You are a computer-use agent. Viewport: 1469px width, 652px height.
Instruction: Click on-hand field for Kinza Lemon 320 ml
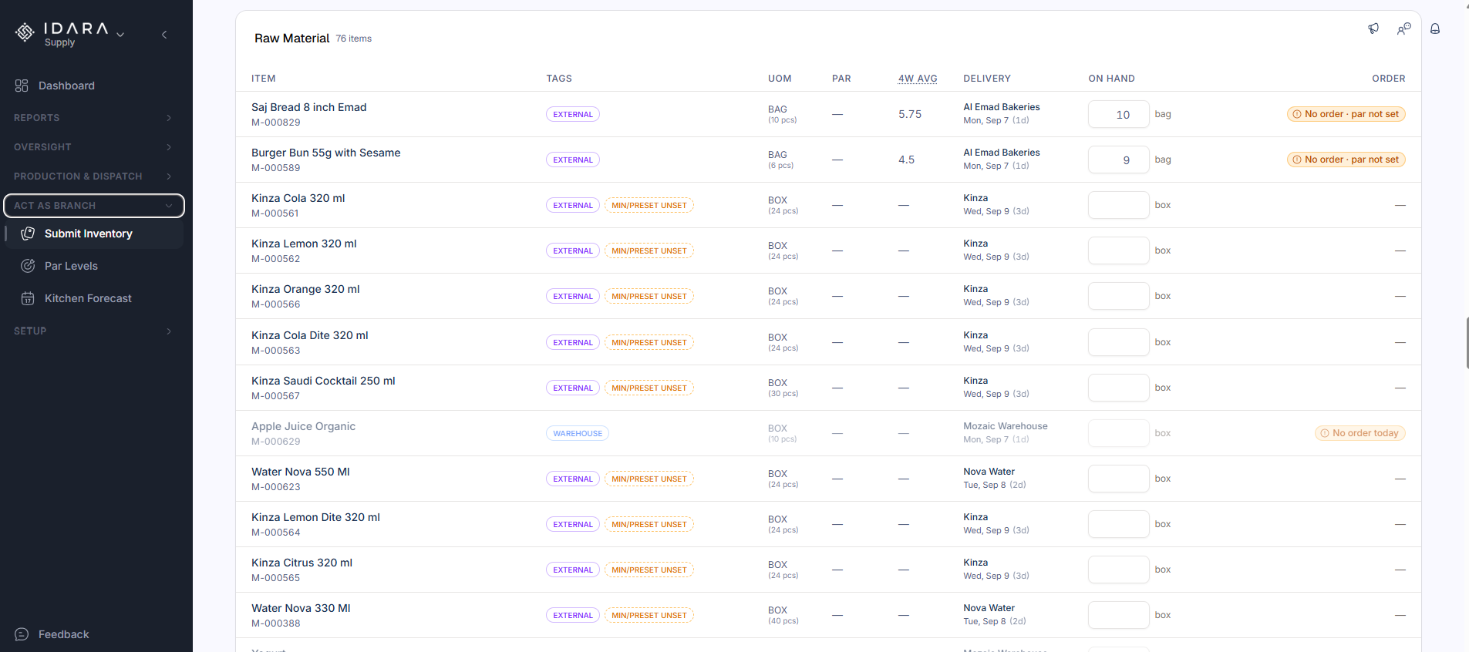(x=1118, y=250)
